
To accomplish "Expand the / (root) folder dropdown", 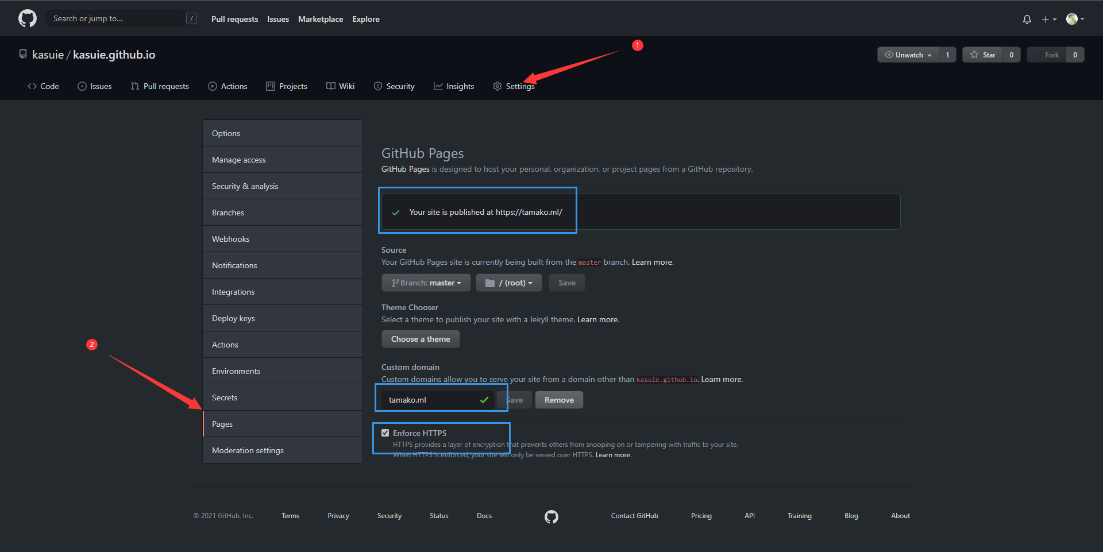I will tap(509, 283).
